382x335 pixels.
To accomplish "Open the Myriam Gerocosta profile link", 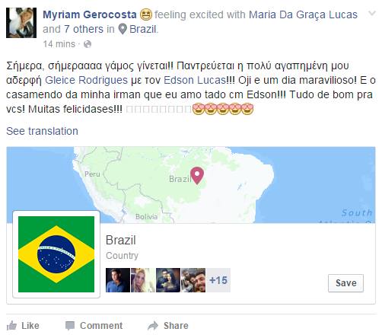I will [x=90, y=14].
